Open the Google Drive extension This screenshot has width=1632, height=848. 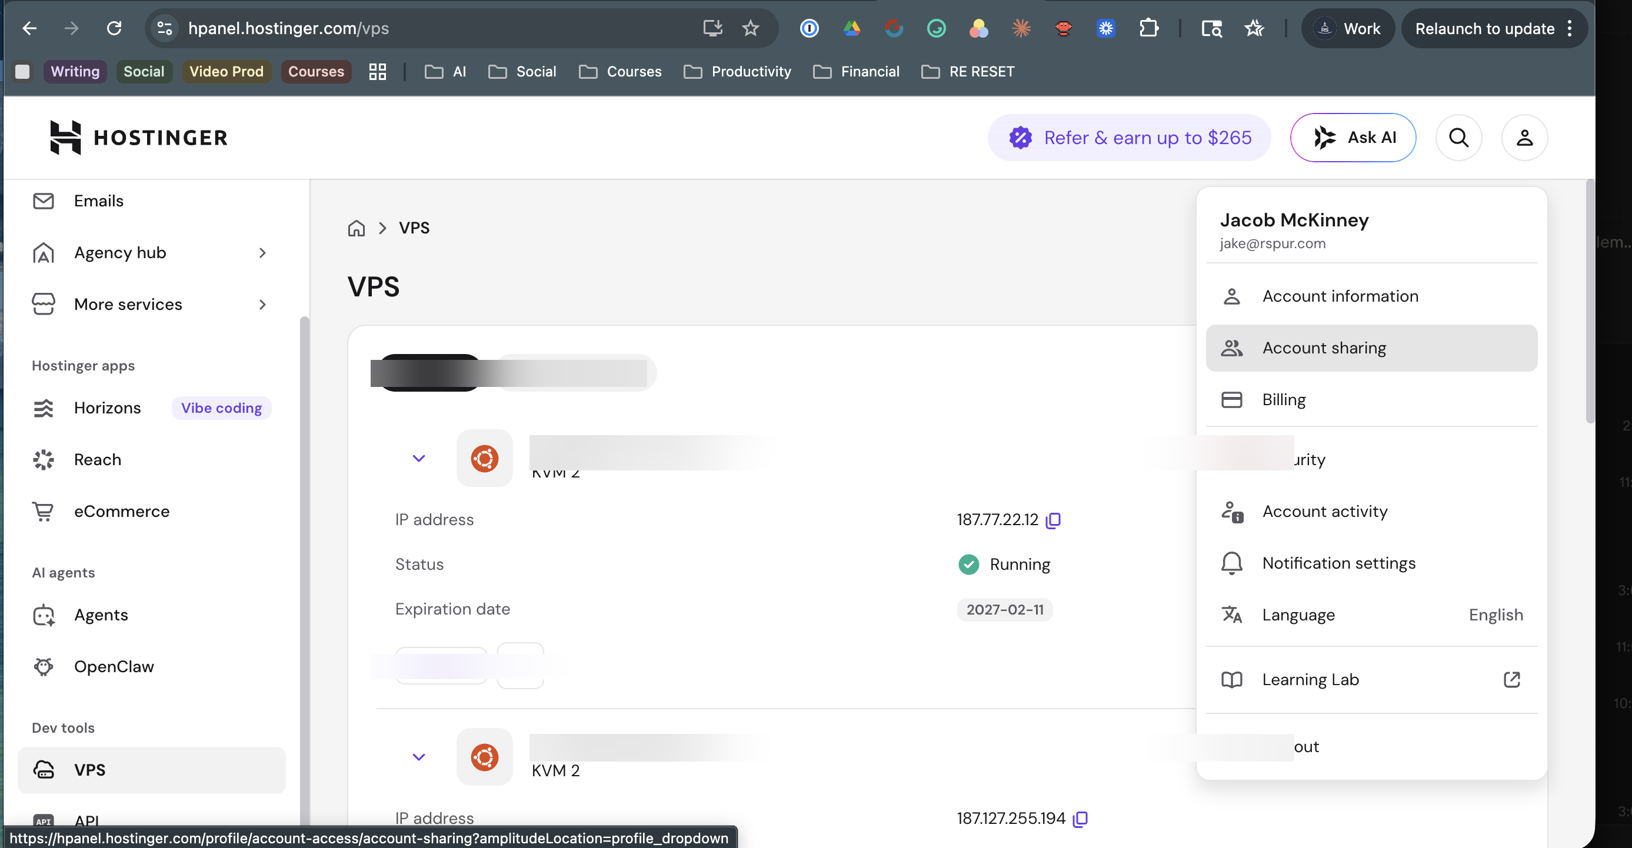(851, 28)
